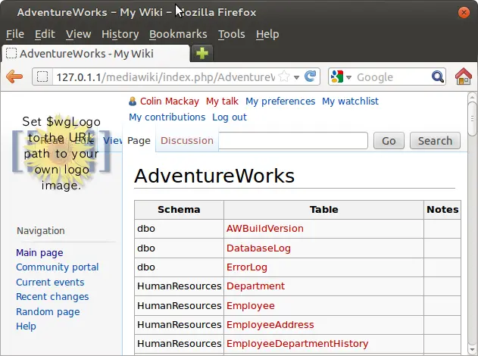Viewport: 478px width, 356px height.
Task: Open Recent changes link
Action: 52,297
